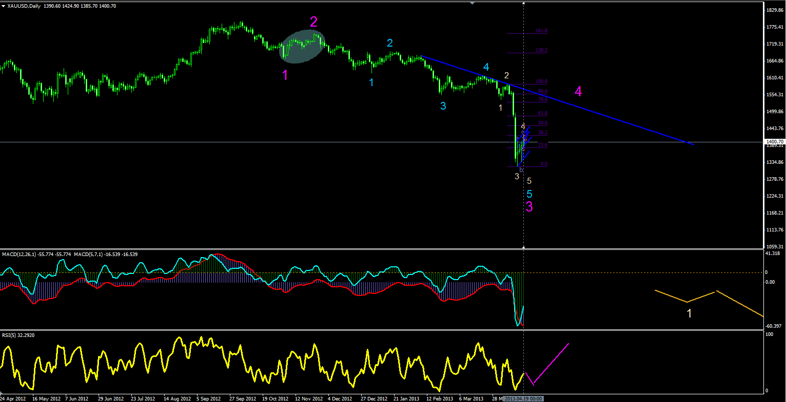This screenshot has width=786, height=402.
Task: Select the beige label 1 in the MACD pane
Action: point(690,313)
